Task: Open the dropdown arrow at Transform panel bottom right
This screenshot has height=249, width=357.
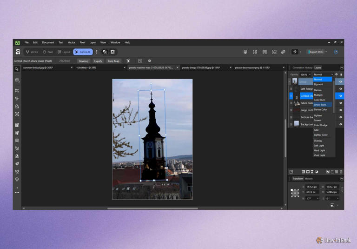Action: 337,205
